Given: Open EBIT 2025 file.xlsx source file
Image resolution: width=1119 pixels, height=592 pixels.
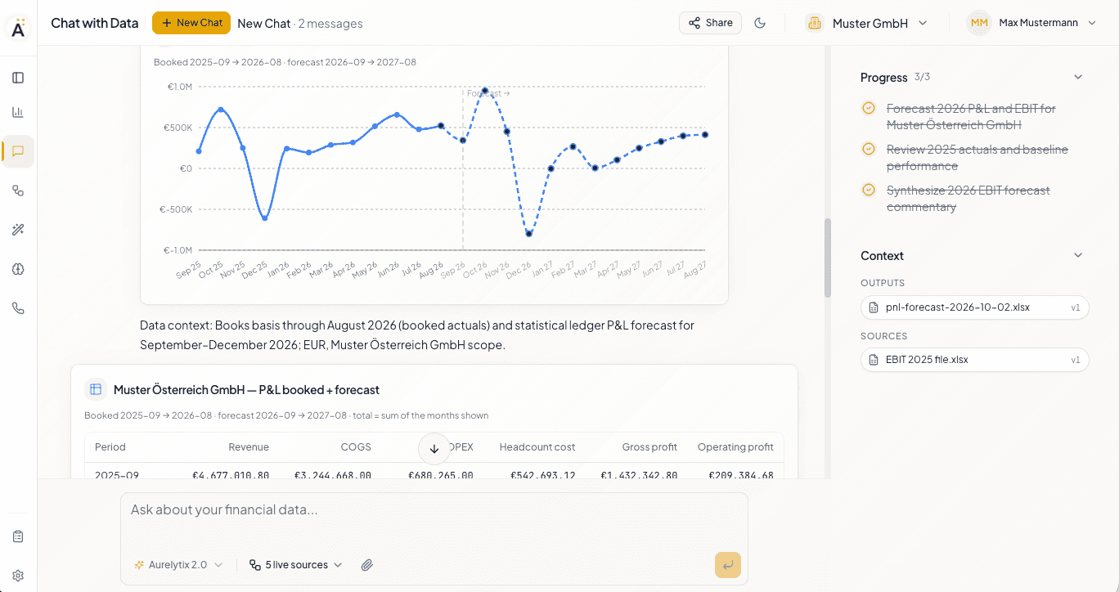Looking at the screenshot, I should coord(975,360).
